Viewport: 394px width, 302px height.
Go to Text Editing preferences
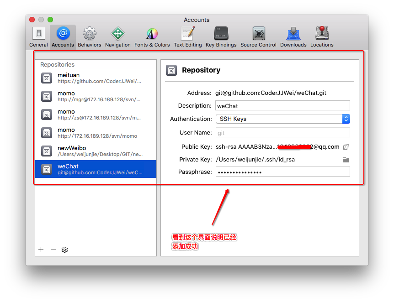click(188, 37)
